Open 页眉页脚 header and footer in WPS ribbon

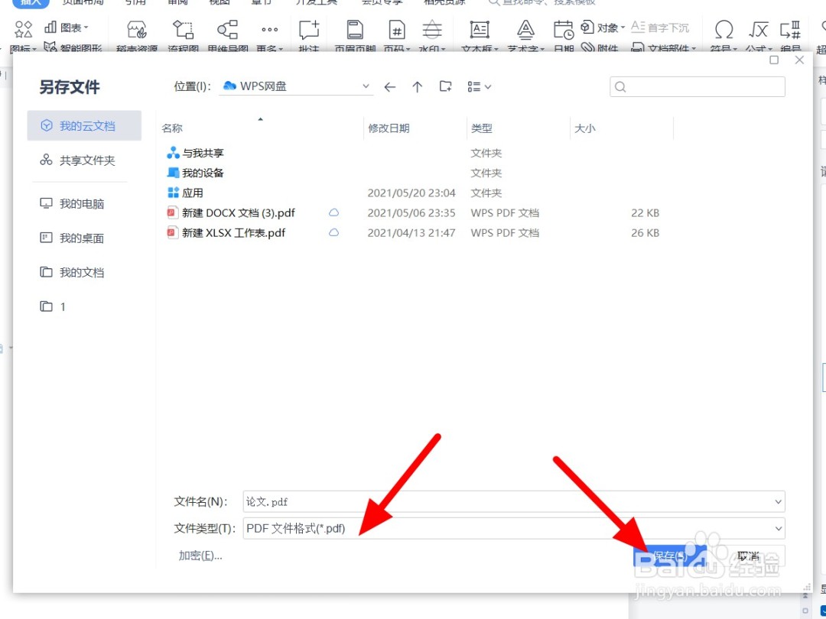click(x=355, y=37)
